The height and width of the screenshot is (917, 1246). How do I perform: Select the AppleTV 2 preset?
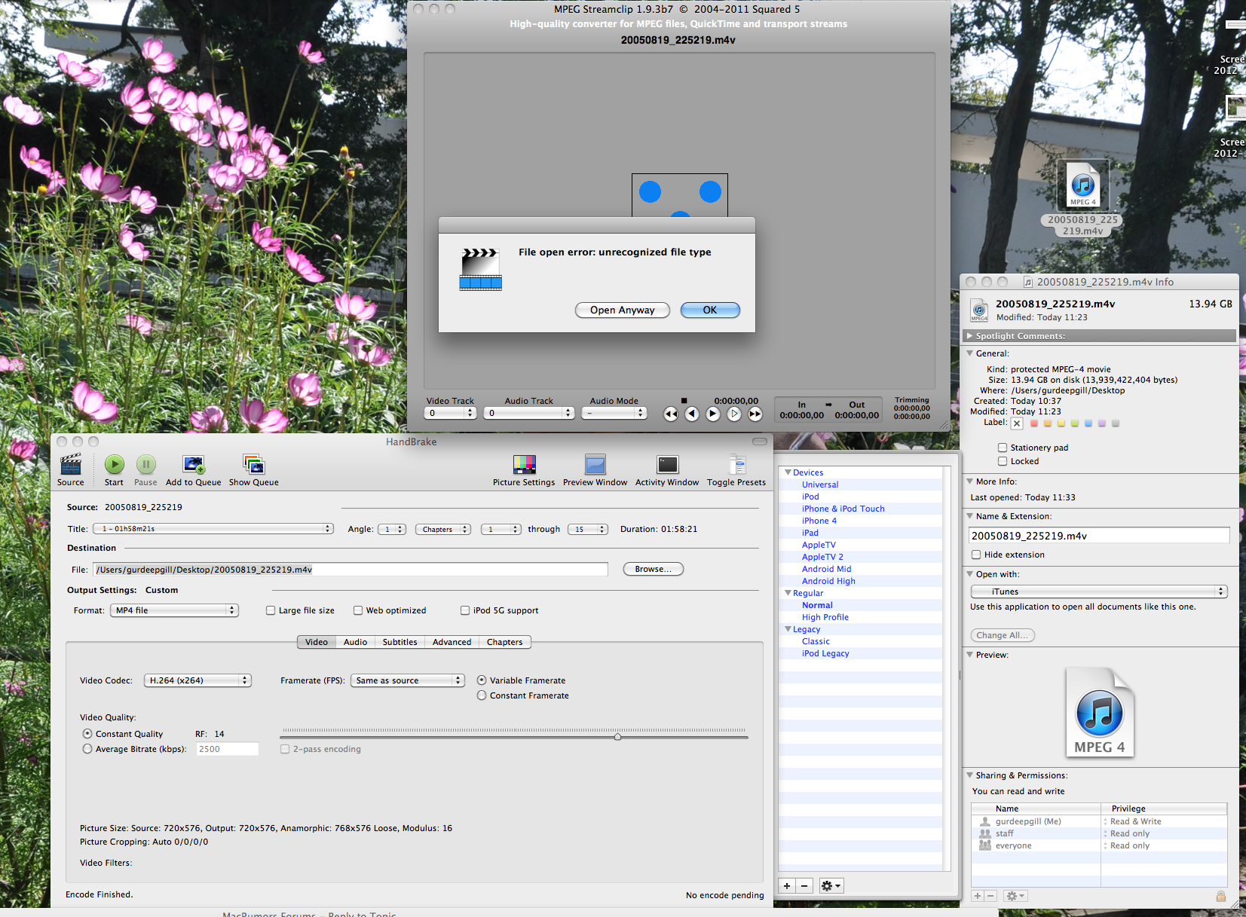pos(822,557)
